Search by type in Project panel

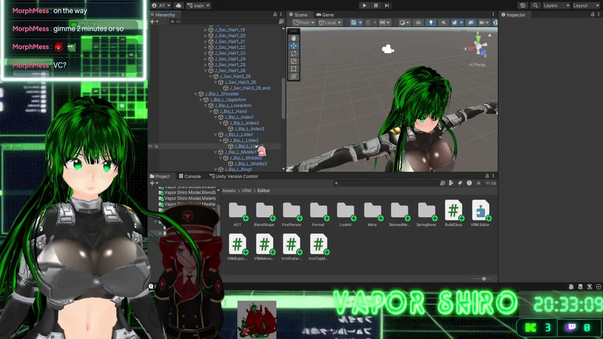click(451, 183)
